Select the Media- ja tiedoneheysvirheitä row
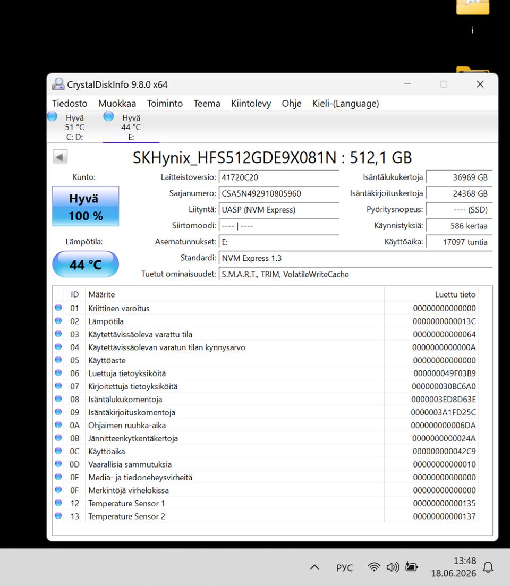The height and width of the screenshot is (586, 510). click(x=265, y=477)
